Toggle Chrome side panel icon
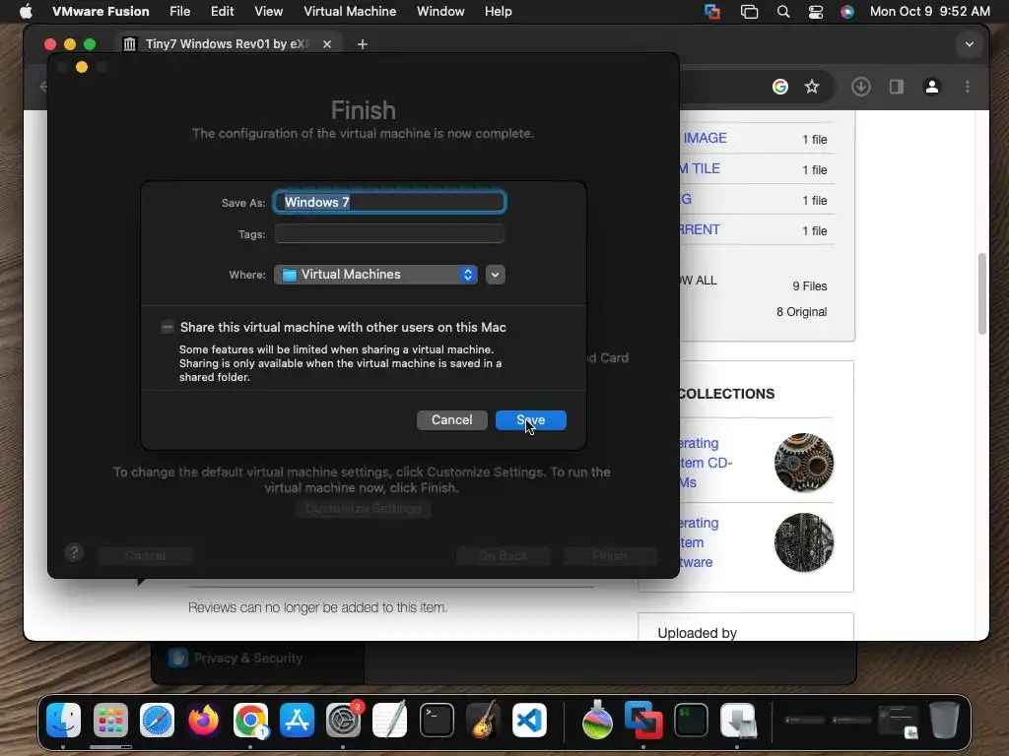The height and width of the screenshot is (756, 1009). (x=896, y=87)
